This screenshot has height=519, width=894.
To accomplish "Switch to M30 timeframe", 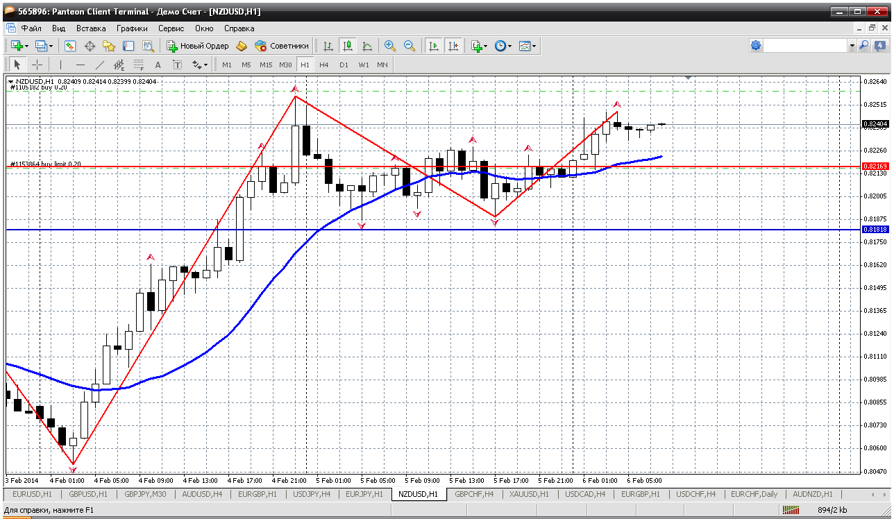I will pos(285,65).
